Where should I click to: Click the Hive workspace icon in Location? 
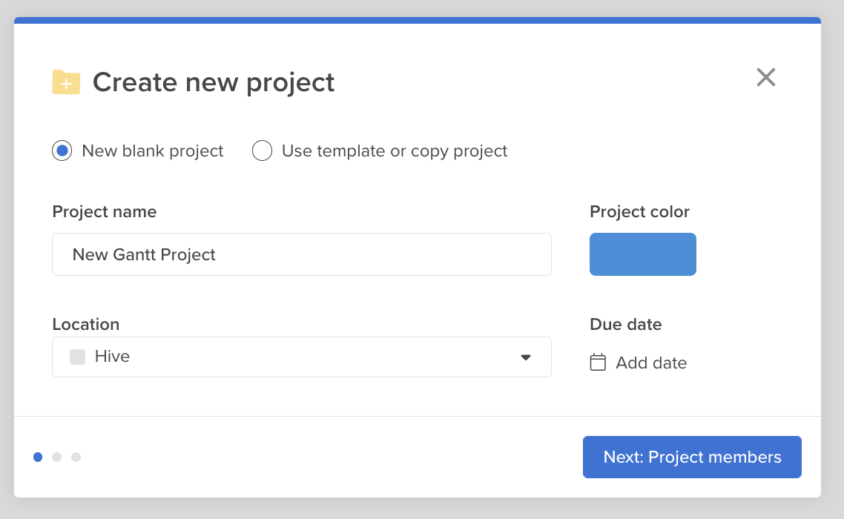point(77,357)
